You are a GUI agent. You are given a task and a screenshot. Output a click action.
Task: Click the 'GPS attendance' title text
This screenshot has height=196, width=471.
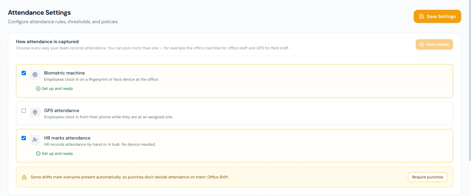[61, 110]
